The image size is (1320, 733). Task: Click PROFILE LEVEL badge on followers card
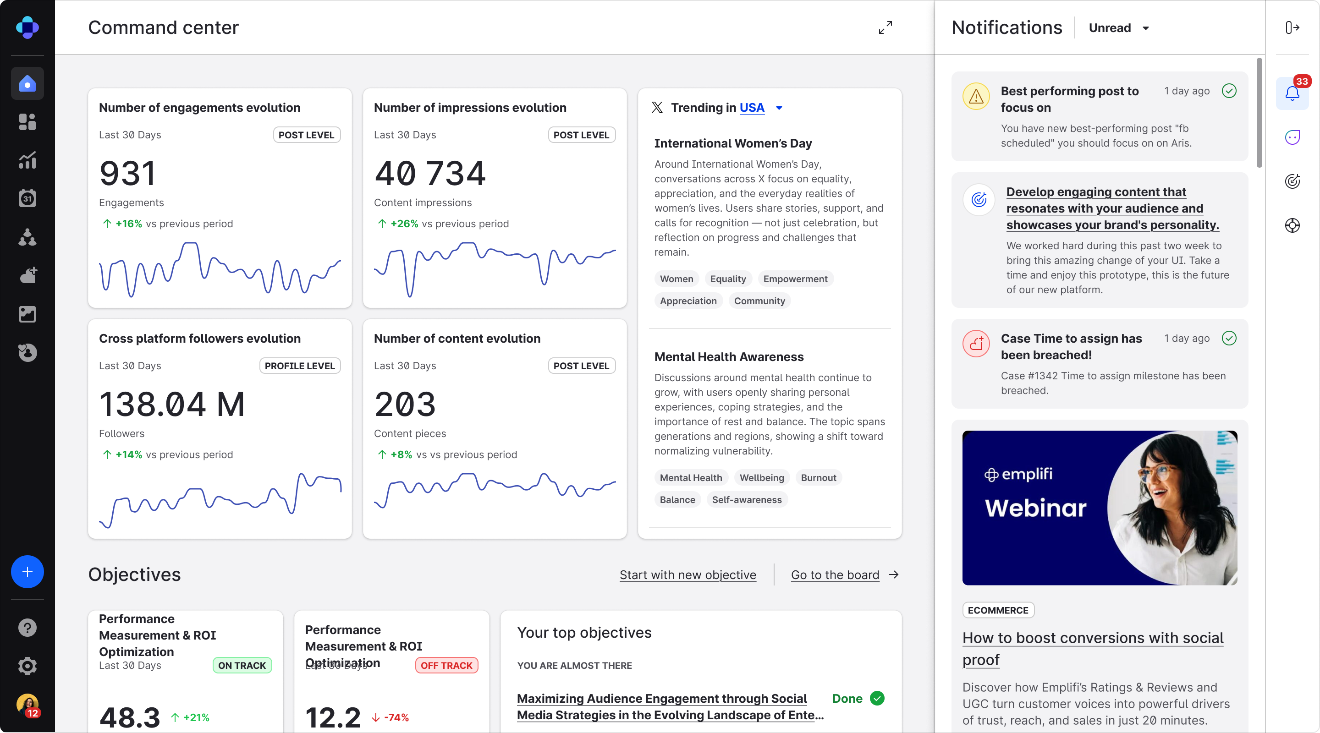300,366
